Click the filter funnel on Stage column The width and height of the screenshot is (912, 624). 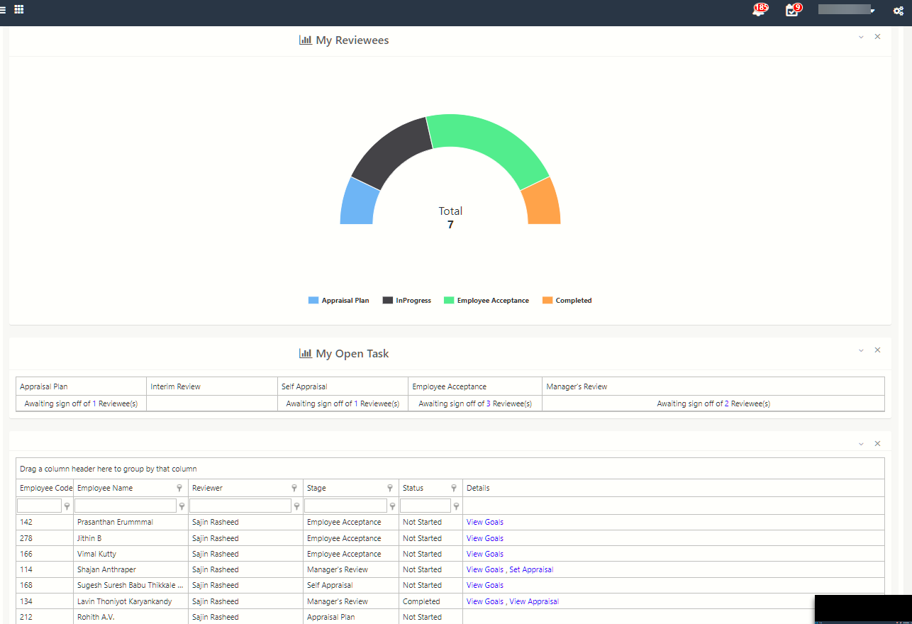click(390, 488)
